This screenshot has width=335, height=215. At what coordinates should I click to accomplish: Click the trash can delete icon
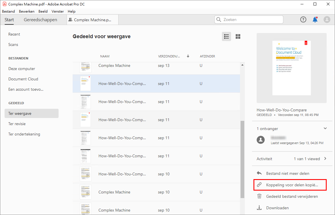click(x=259, y=196)
